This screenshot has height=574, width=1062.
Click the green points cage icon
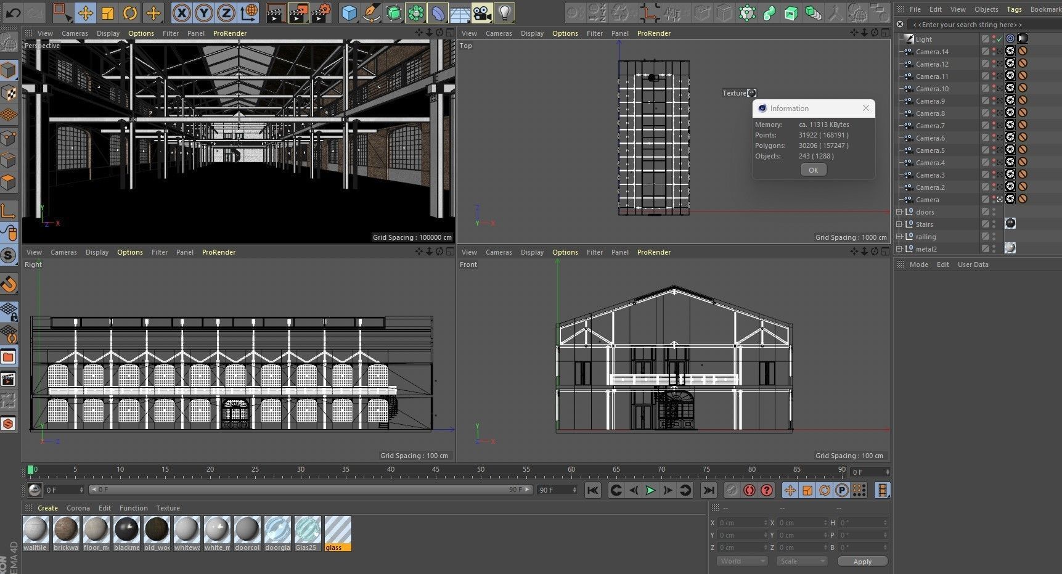coord(747,12)
